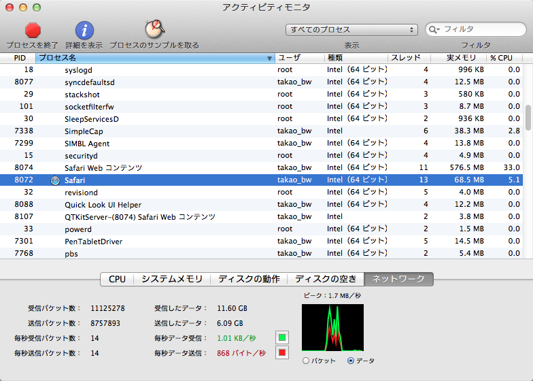Click the 11125278 received packets value
The image size is (533, 381).
107,309
